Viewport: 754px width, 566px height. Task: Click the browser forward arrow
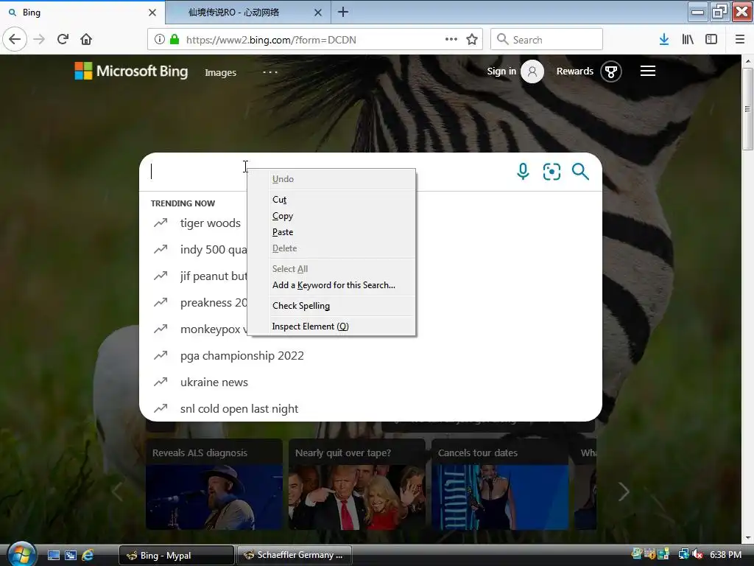point(39,39)
